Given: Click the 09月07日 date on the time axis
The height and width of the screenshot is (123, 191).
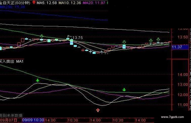Looking at the screenshot, I should tap(9, 120).
